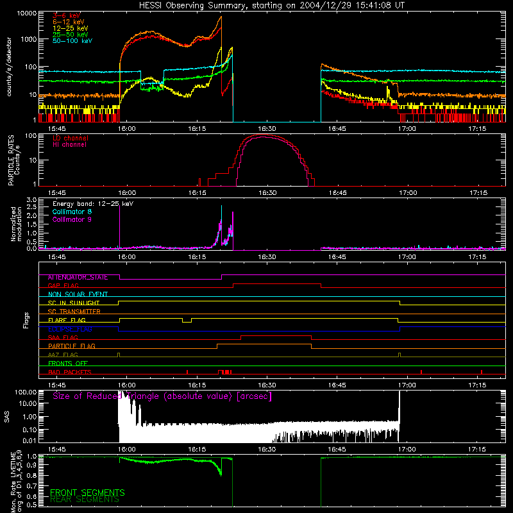The image size is (513, 513).
Task: Select the yellow "12-25 keV" count-rate legend label
Action: [x=70, y=28]
